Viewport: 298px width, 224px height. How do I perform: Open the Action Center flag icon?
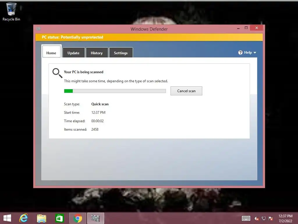(271, 218)
